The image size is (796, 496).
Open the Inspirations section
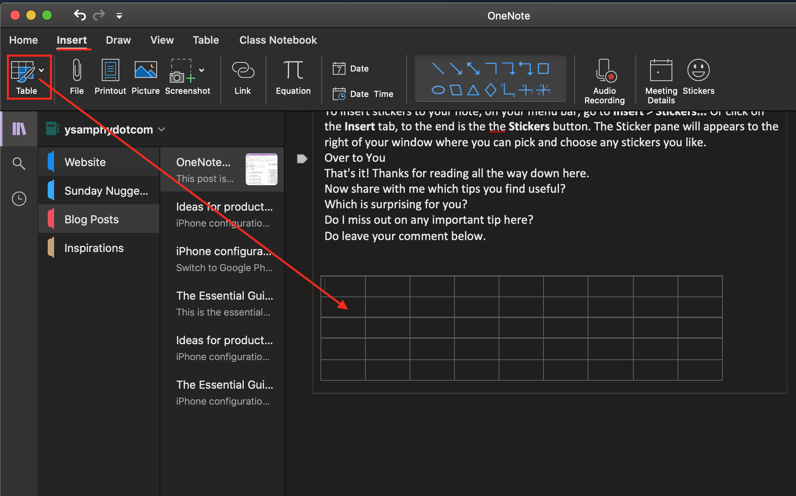click(99, 248)
